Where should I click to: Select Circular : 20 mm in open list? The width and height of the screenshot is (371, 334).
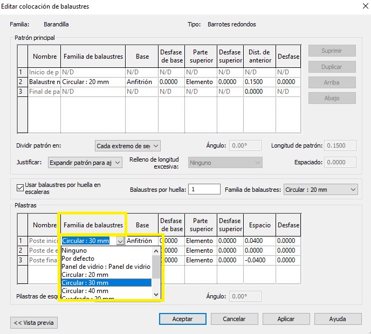(85, 275)
